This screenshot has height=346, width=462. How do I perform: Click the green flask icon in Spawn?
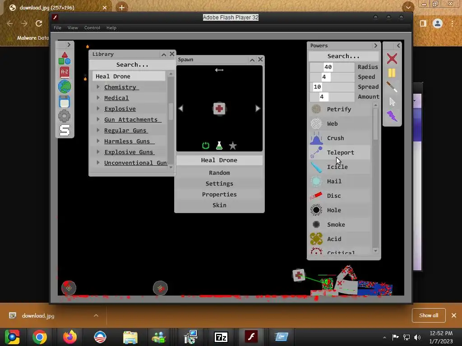[x=219, y=146]
